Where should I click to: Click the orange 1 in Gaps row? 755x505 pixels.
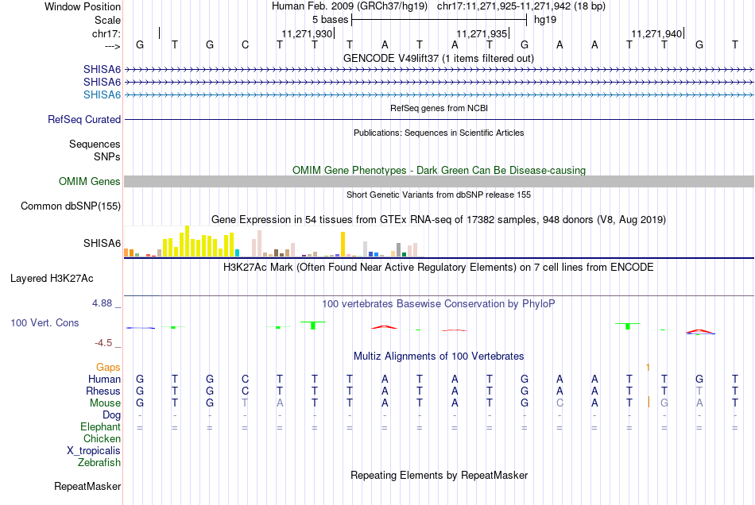pos(648,368)
